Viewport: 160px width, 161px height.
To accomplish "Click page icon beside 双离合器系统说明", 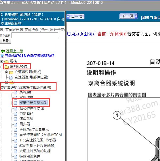I will coord(16,103).
